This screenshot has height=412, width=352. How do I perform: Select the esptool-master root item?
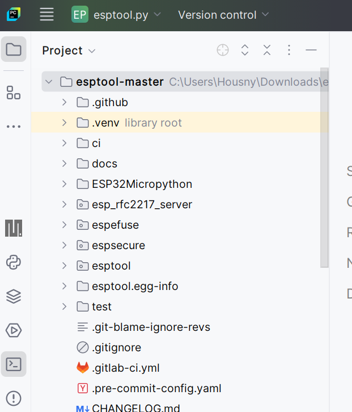(185, 82)
